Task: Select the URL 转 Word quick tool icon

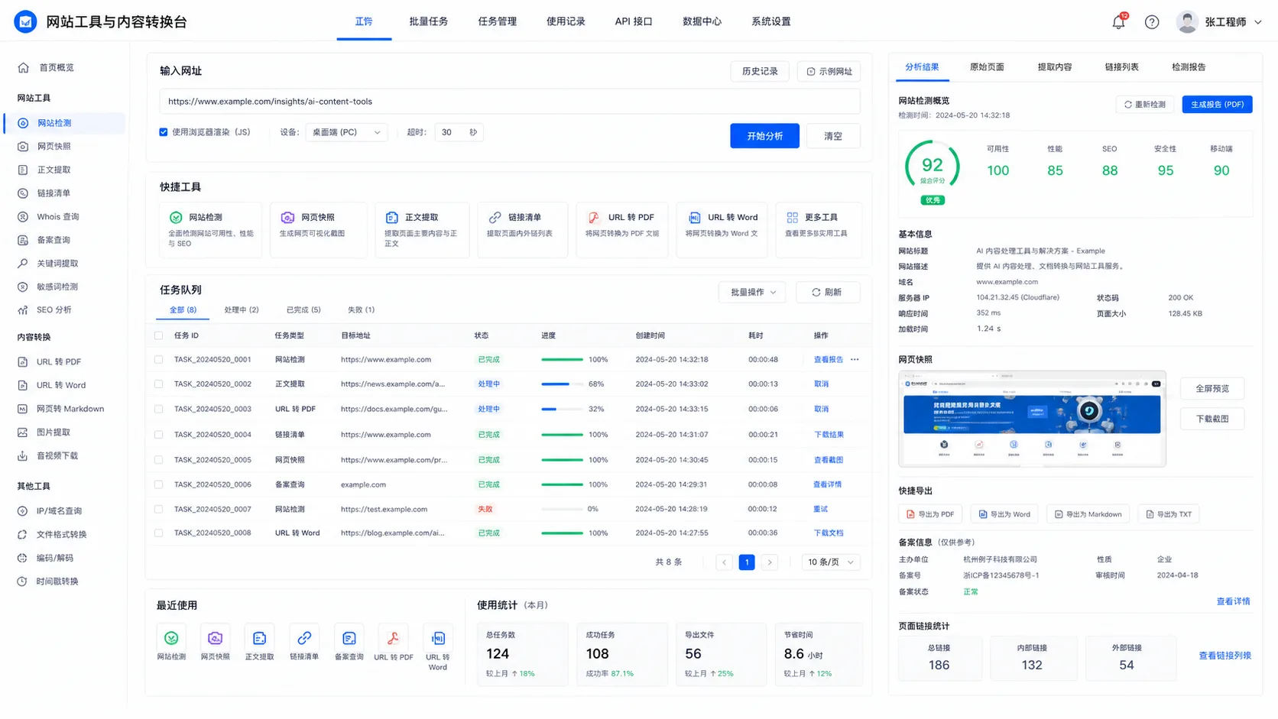Action: pyautogui.click(x=694, y=218)
